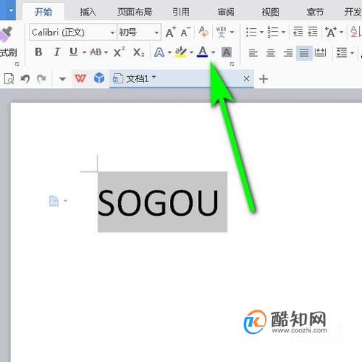Toggle justify alignment
This screenshot has height=362, width=362.
(x=304, y=53)
